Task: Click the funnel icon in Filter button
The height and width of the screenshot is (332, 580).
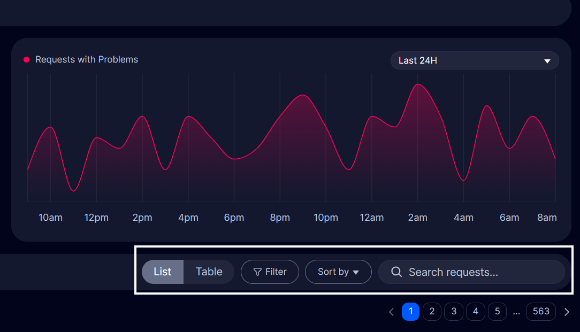Action: 257,272
